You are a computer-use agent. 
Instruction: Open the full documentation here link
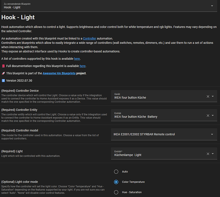83,66
